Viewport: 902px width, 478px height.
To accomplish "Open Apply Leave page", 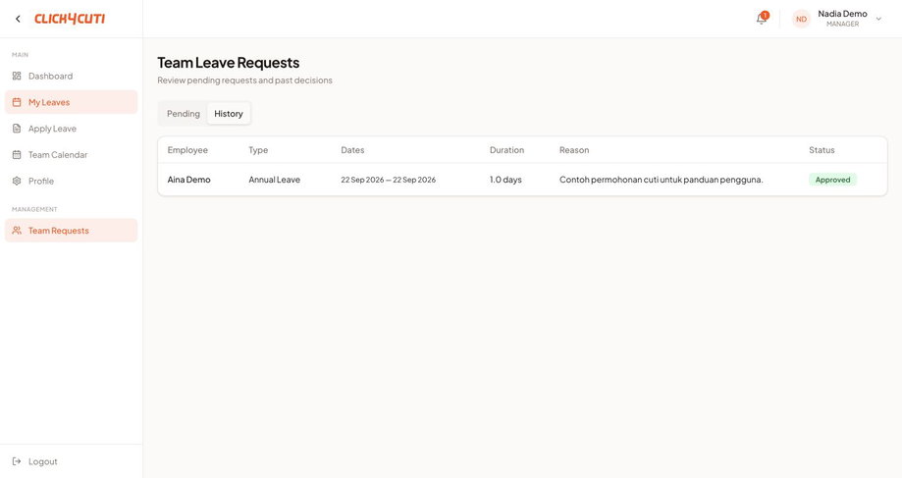I will click(x=72, y=129).
